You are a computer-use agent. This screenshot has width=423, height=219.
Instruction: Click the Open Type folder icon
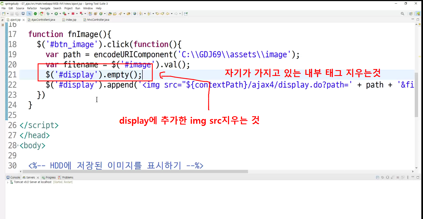click(x=110, y=14)
